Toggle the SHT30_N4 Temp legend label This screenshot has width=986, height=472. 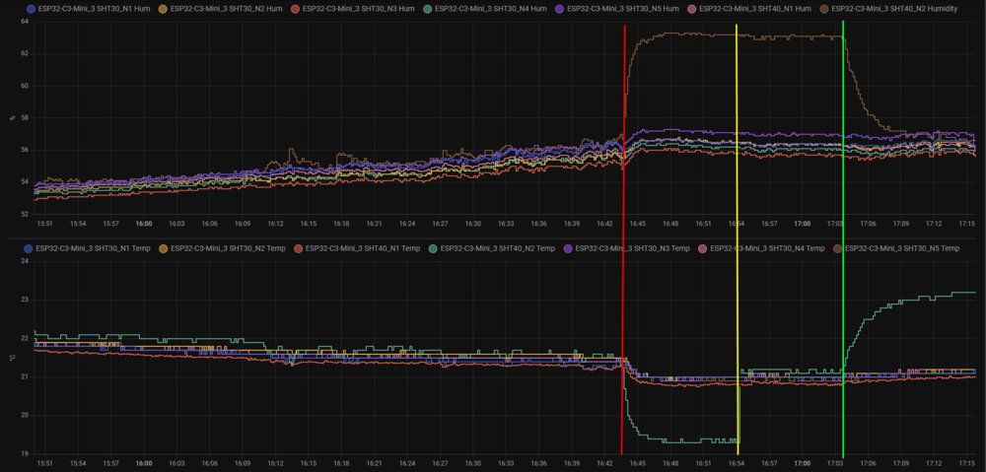767,248
